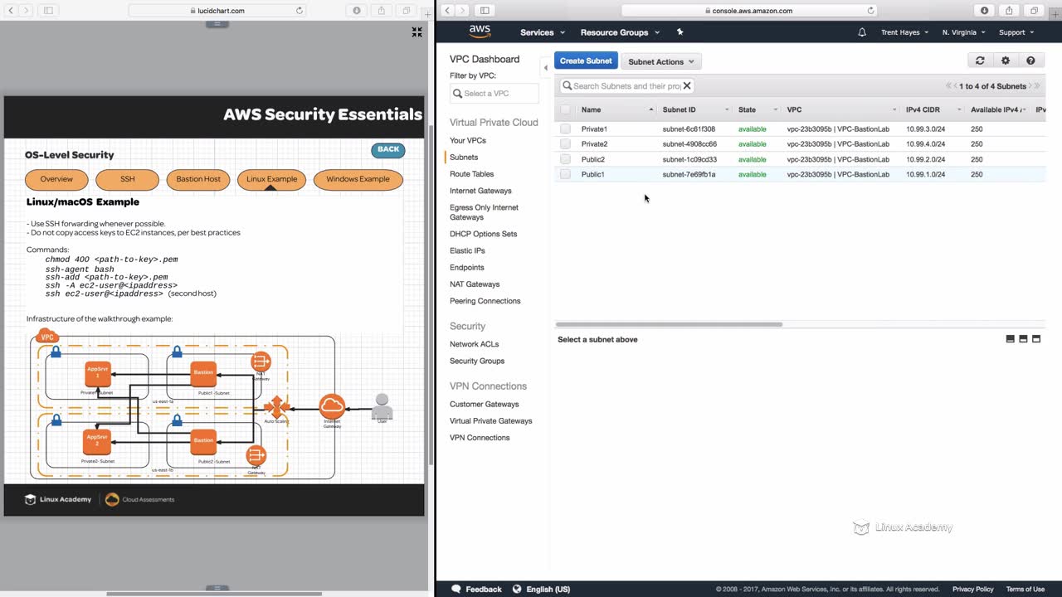The height and width of the screenshot is (597, 1062).
Task: Check the Private1 subnet checkbox
Action: pos(565,129)
